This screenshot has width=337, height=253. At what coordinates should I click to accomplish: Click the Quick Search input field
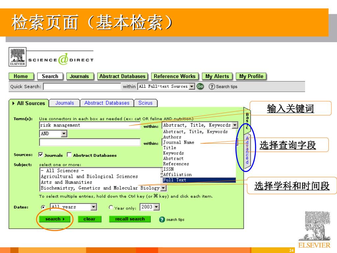pos(82,86)
